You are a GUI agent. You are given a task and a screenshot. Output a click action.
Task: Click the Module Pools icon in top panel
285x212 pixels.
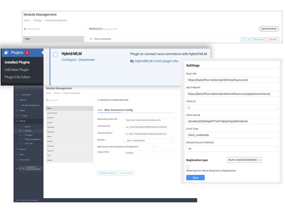25,29
